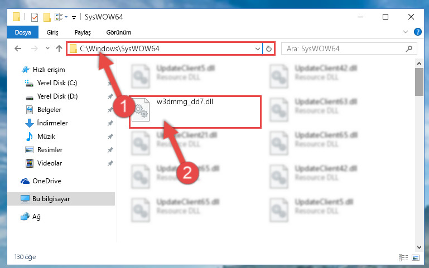
Task: Click the search magnifier icon
Action: coord(409,48)
